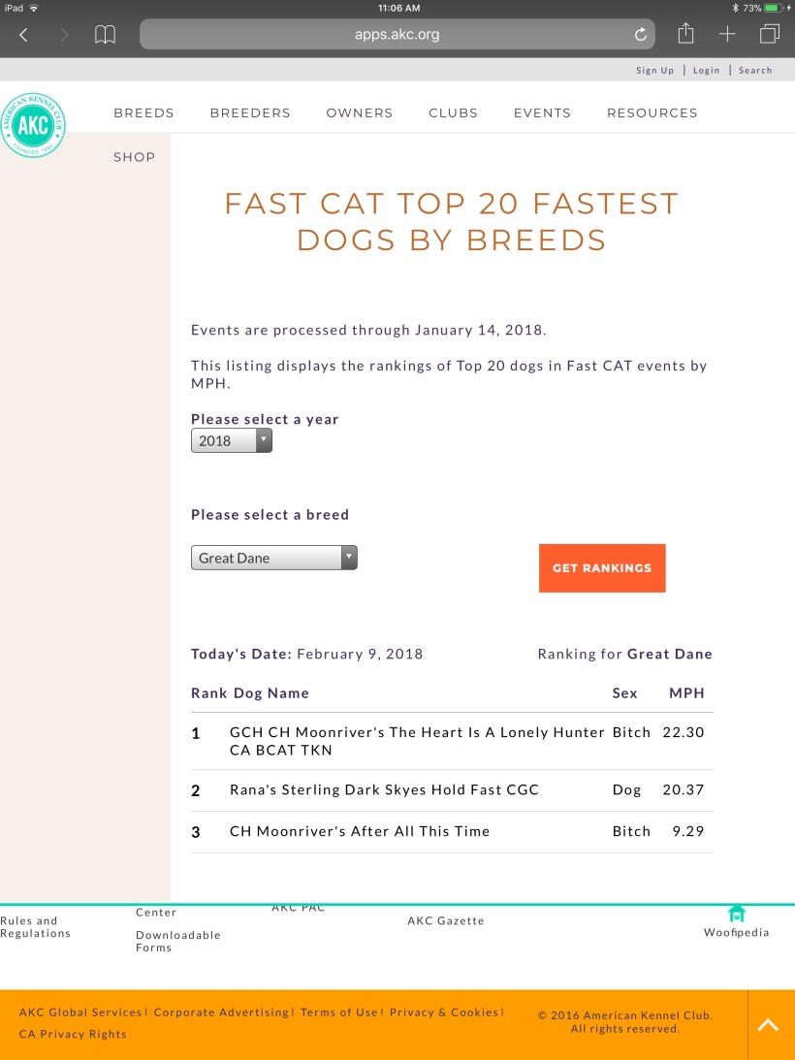
Task: Open the Sign Up link
Action: [x=654, y=70]
